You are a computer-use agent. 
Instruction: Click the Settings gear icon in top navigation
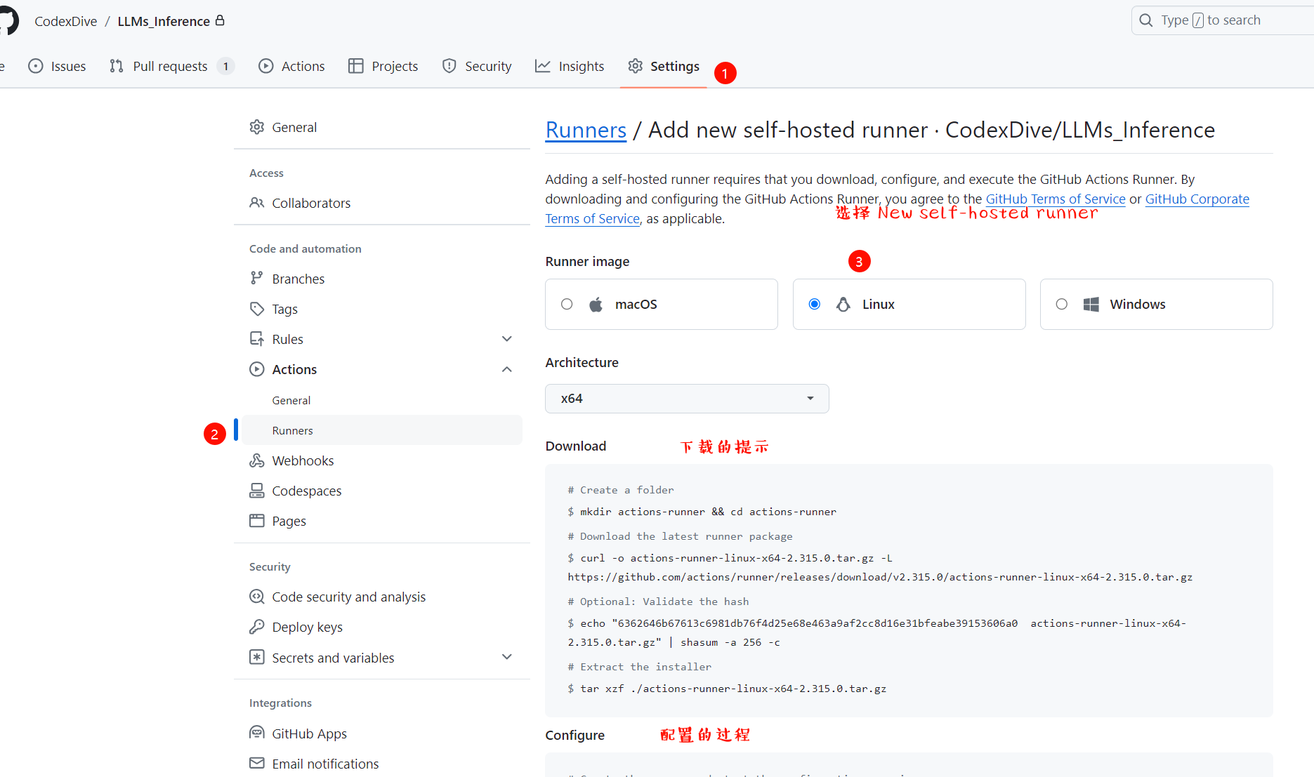[x=636, y=66]
